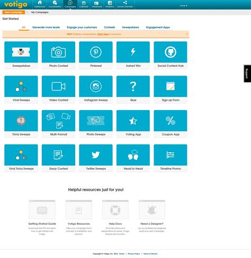Choose the Pinterest campaign tile
This screenshot has height=258, width=251.
pos(96,55)
